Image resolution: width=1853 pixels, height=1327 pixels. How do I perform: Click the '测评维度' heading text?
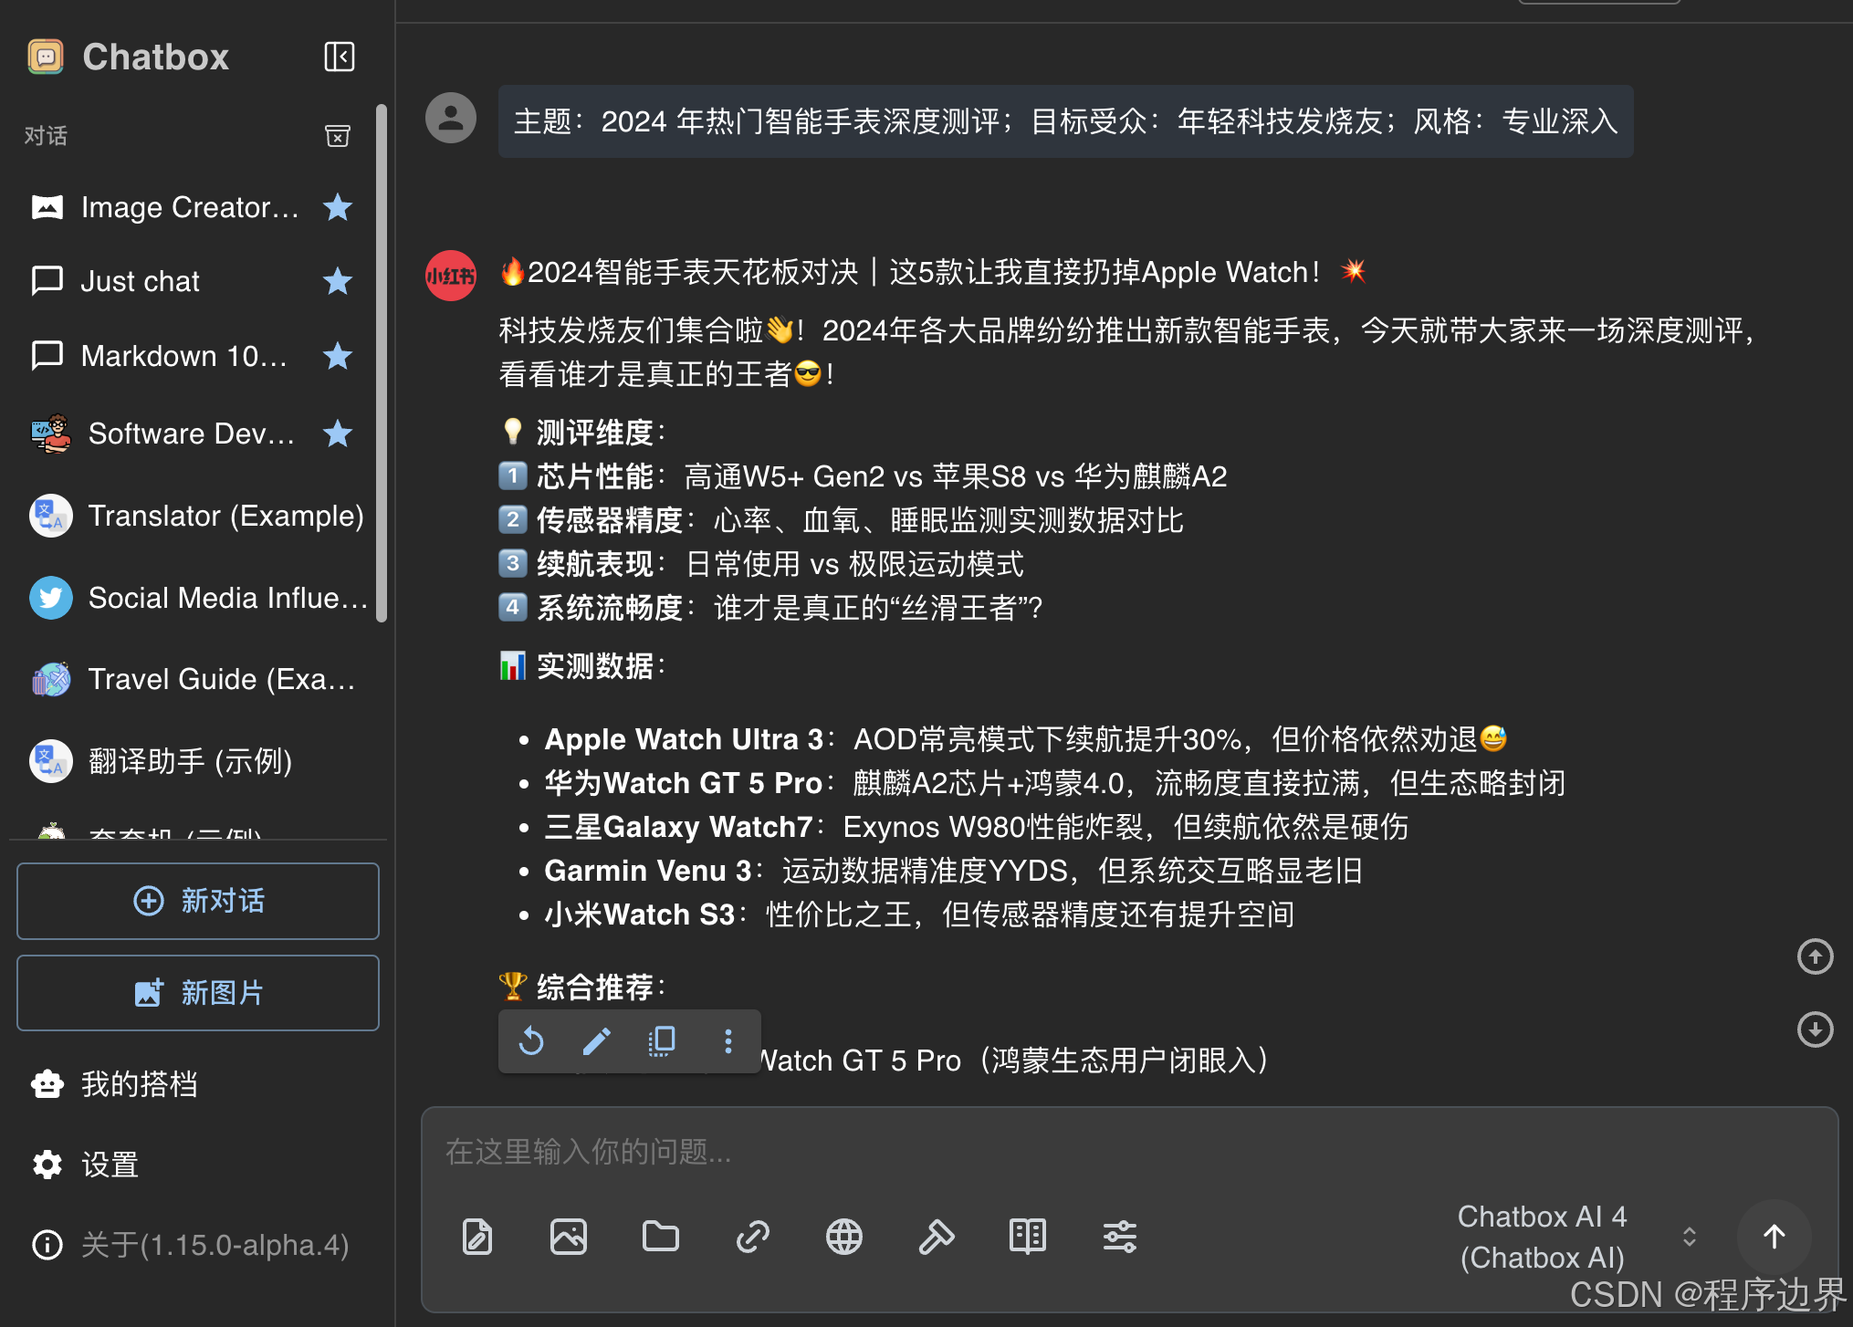pyautogui.click(x=595, y=433)
